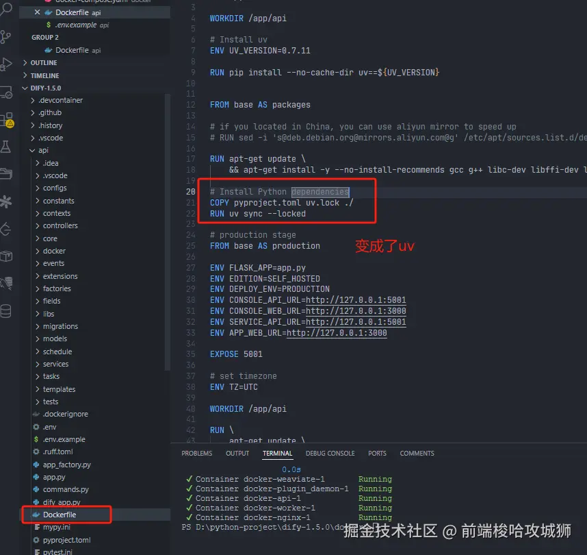Open the database cylinder icon
Screen dimensions: 587x555
click(x=5, y=311)
